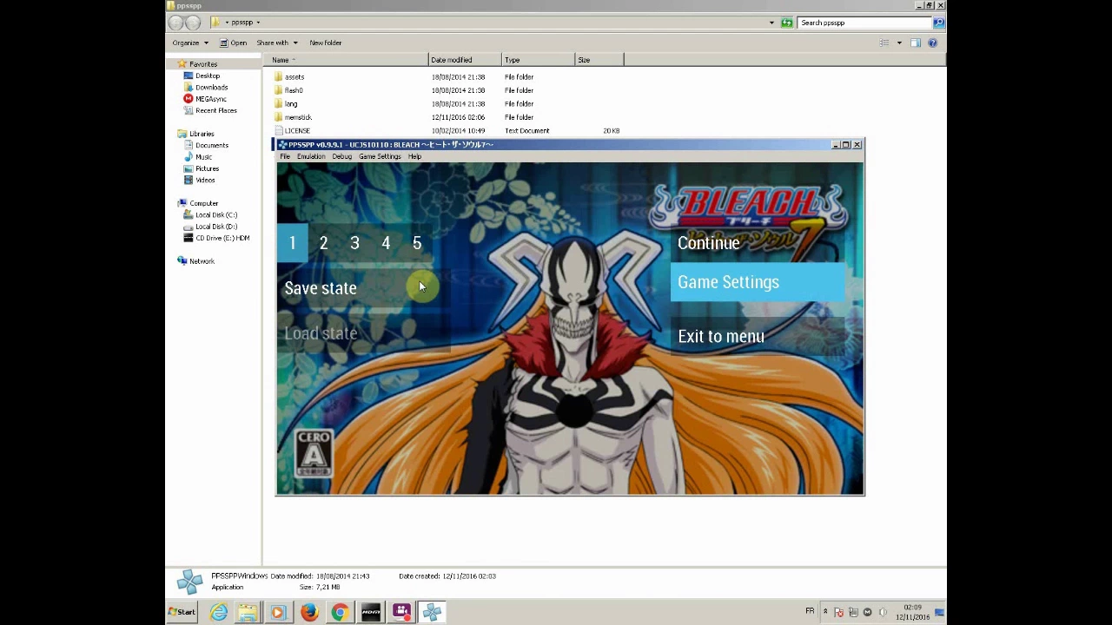Viewport: 1112px width, 625px height.
Task: Launch Internet Explorer from the taskbar
Action: (x=219, y=613)
